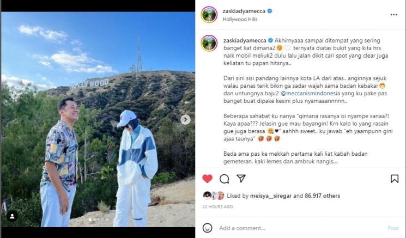
Task: Click header profile avatar story ring
Action: tap(209, 15)
